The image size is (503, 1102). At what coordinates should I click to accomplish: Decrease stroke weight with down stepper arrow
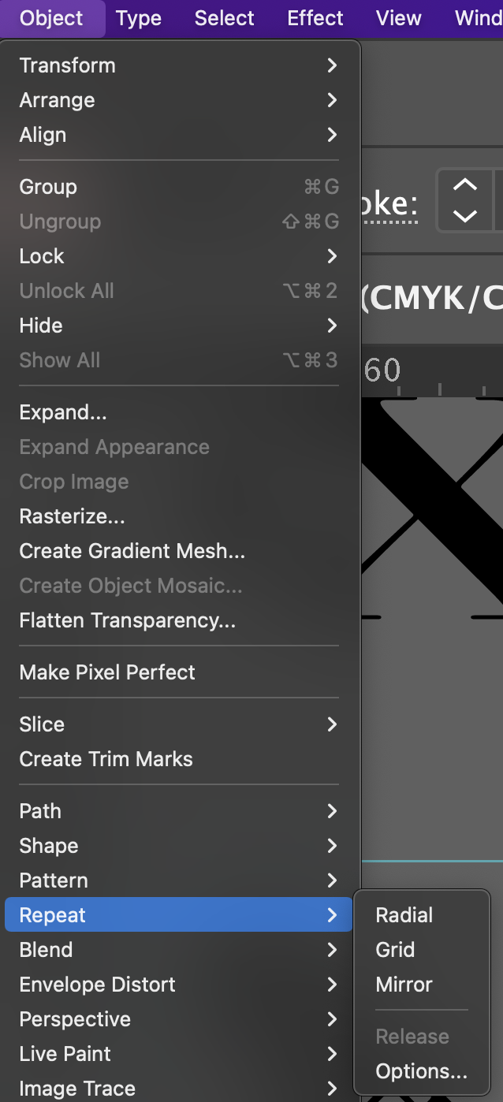coord(465,215)
